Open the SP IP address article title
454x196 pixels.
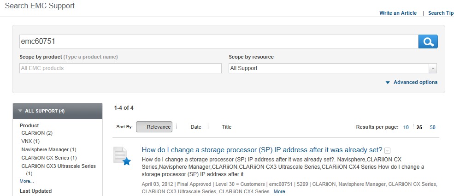[262, 150]
